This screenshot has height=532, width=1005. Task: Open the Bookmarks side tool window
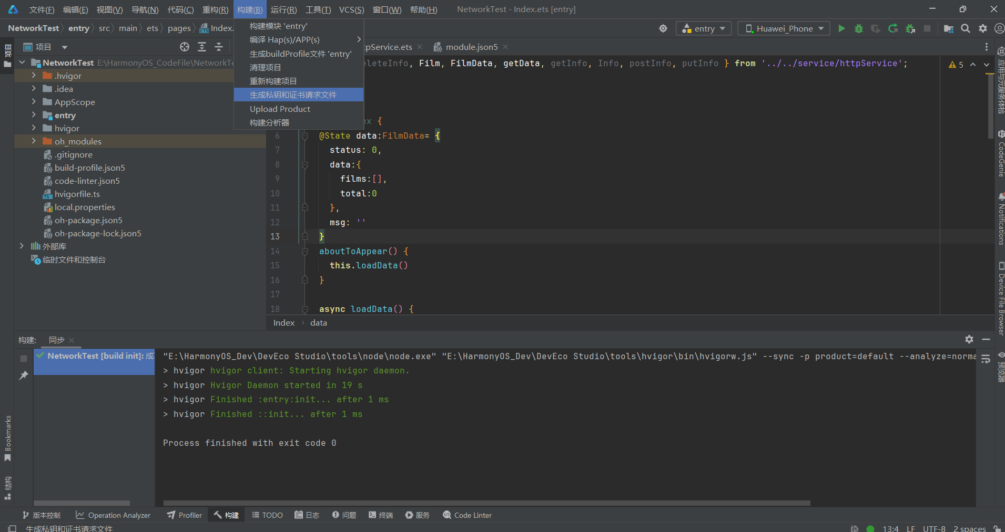pos(8,439)
